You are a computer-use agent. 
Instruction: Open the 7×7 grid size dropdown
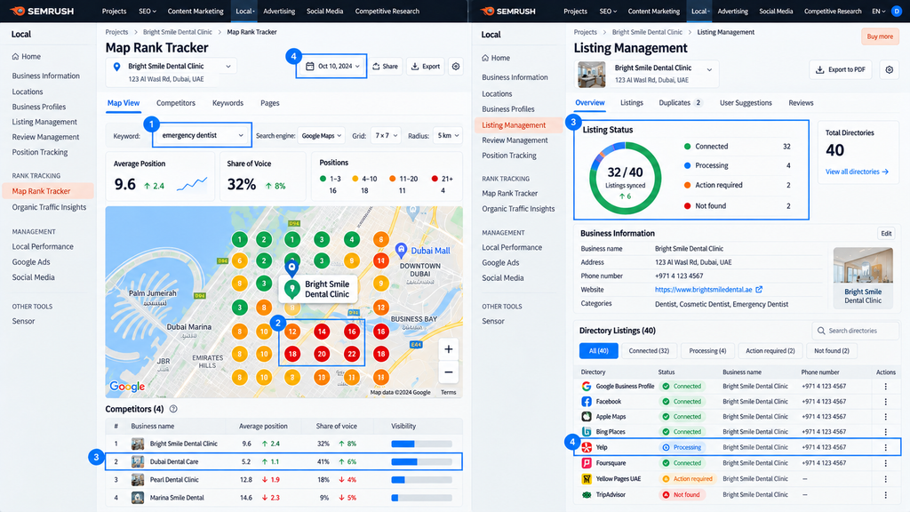(386, 136)
